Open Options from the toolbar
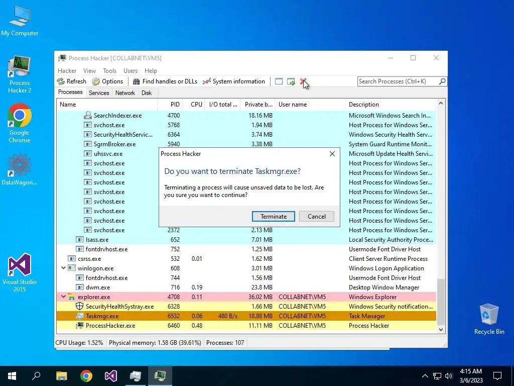The width and height of the screenshot is (514, 386). pyautogui.click(x=107, y=81)
